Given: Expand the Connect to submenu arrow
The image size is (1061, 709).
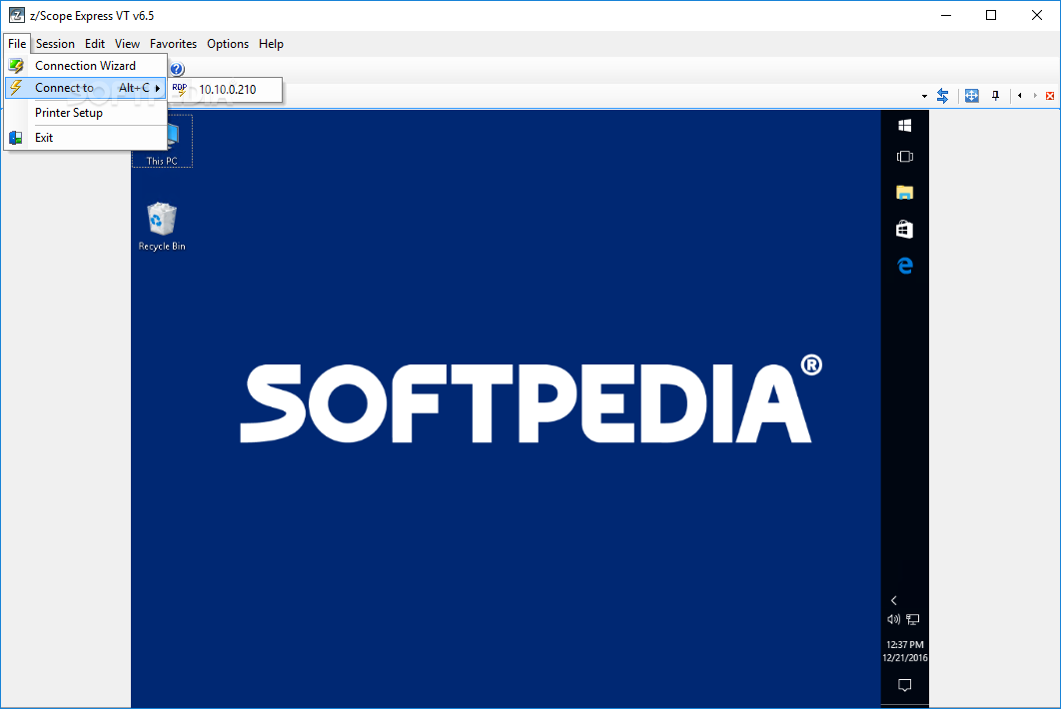Looking at the screenshot, I should point(158,88).
